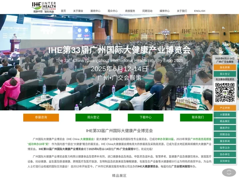Click the sidebar 协办单位 button
This screenshot has height=179, width=239.
point(225,154)
